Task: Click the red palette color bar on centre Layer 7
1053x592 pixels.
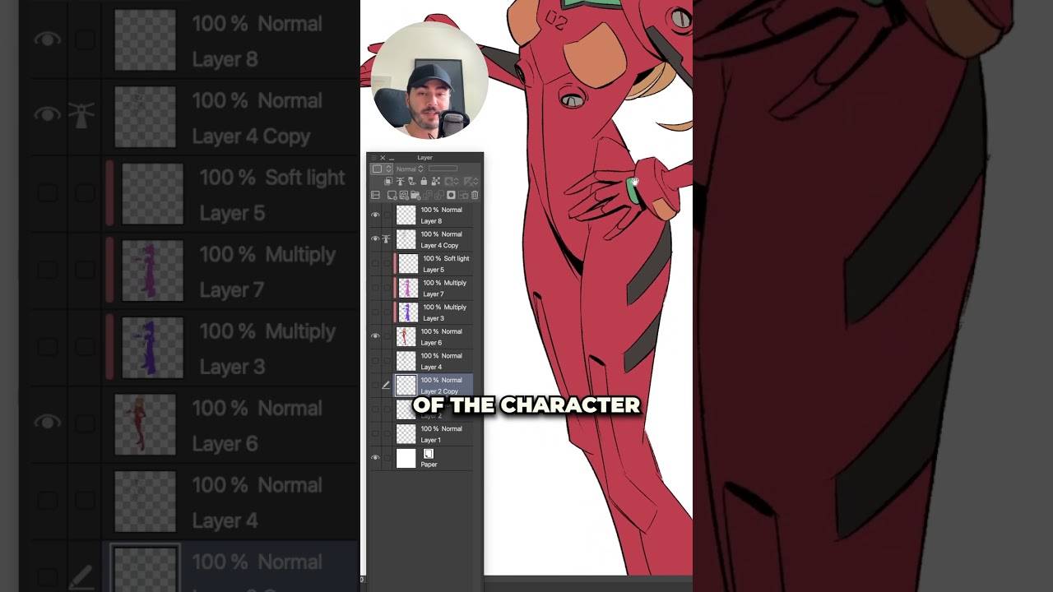Action: (x=396, y=288)
